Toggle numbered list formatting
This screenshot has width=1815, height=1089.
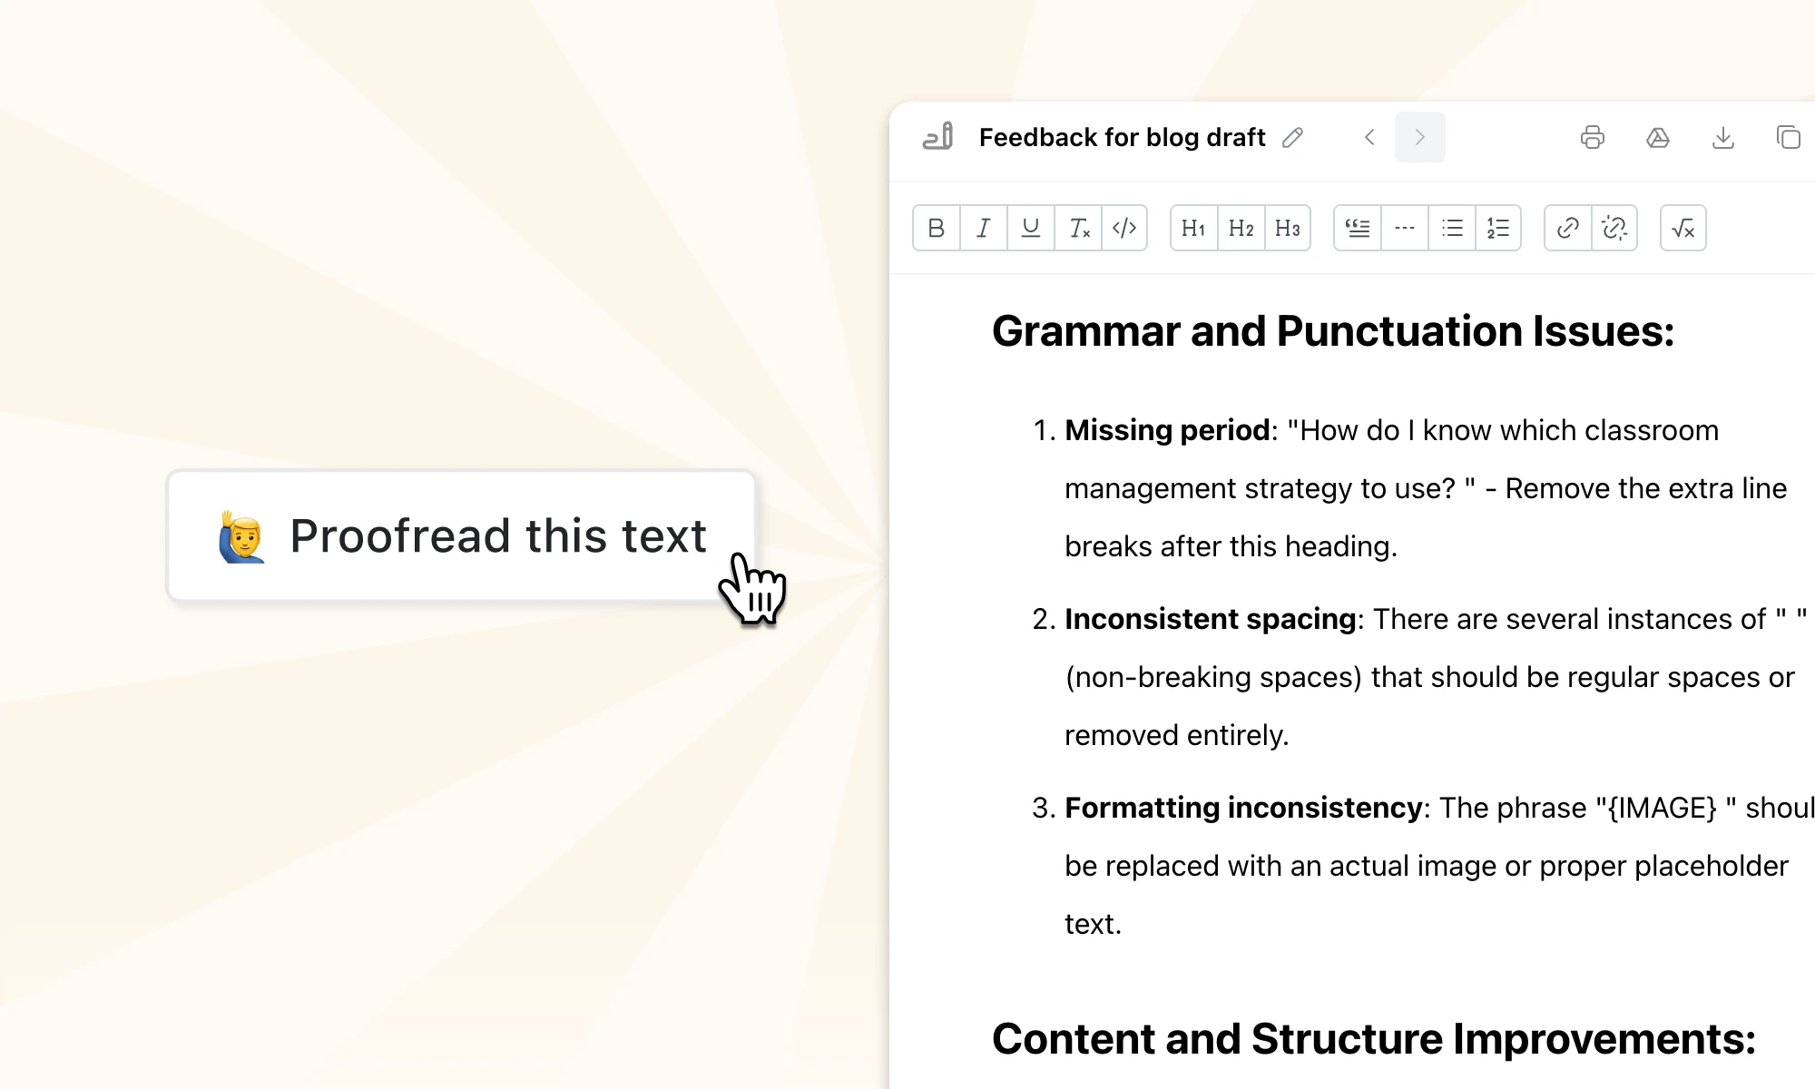pyautogui.click(x=1498, y=228)
